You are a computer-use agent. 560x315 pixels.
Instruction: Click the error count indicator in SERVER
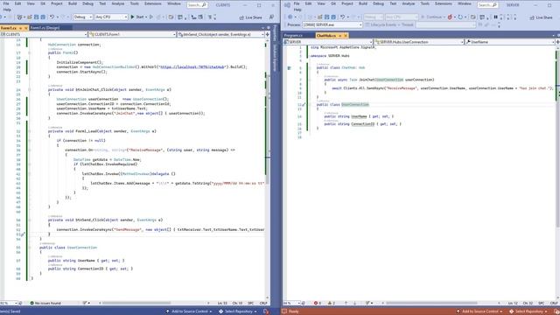tap(317, 303)
